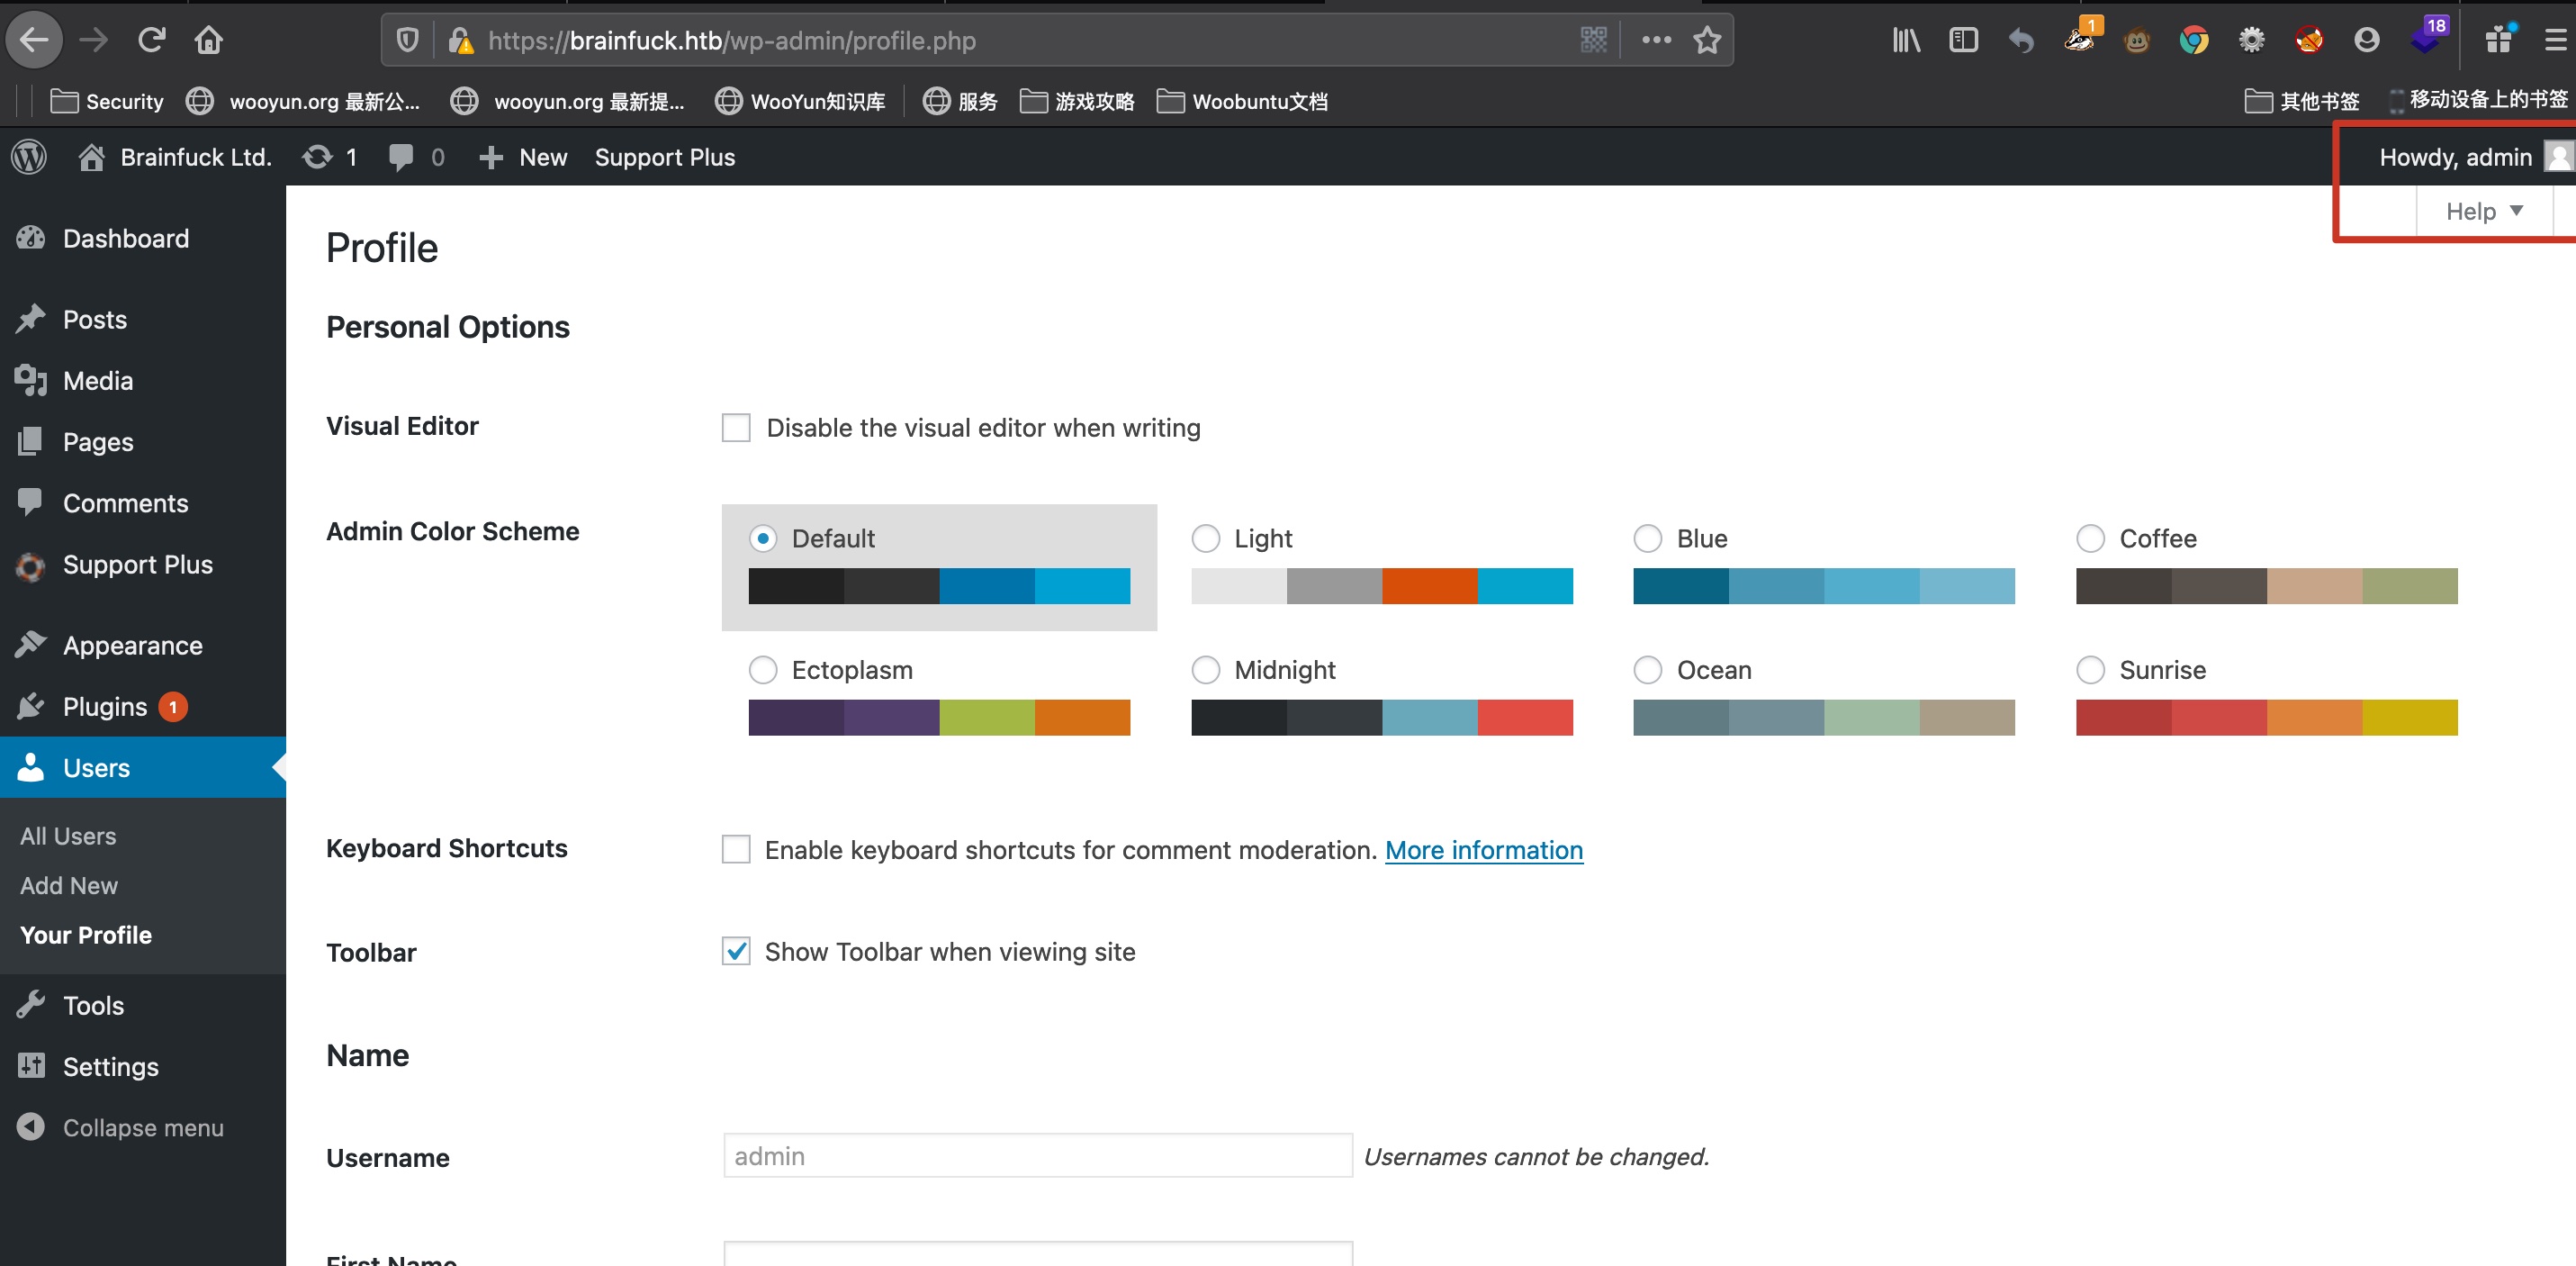Open the More information link
The height and width of the screenshot is (1266, 2576).
(x=1483, y=850)
